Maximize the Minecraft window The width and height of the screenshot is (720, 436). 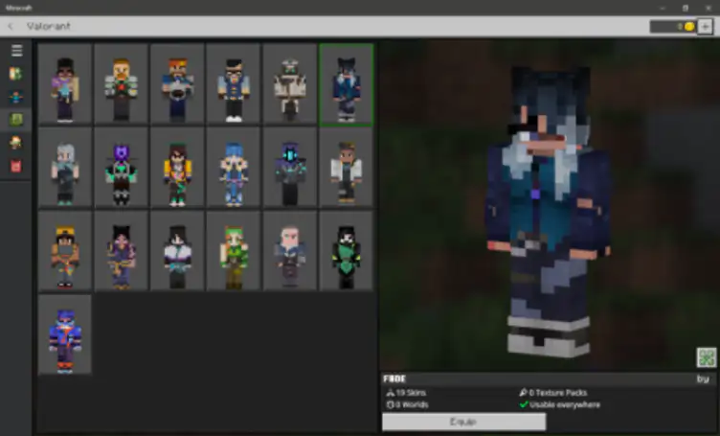click(x=686, y=8)
